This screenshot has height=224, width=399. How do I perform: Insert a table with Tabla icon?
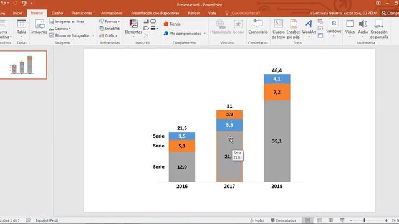coord(22,24)
